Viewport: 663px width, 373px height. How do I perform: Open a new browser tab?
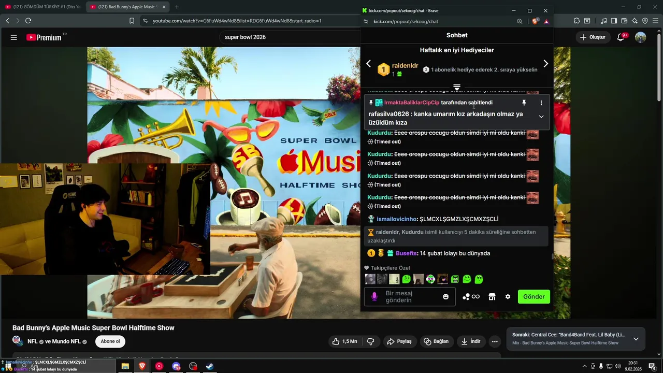[176, 7]
